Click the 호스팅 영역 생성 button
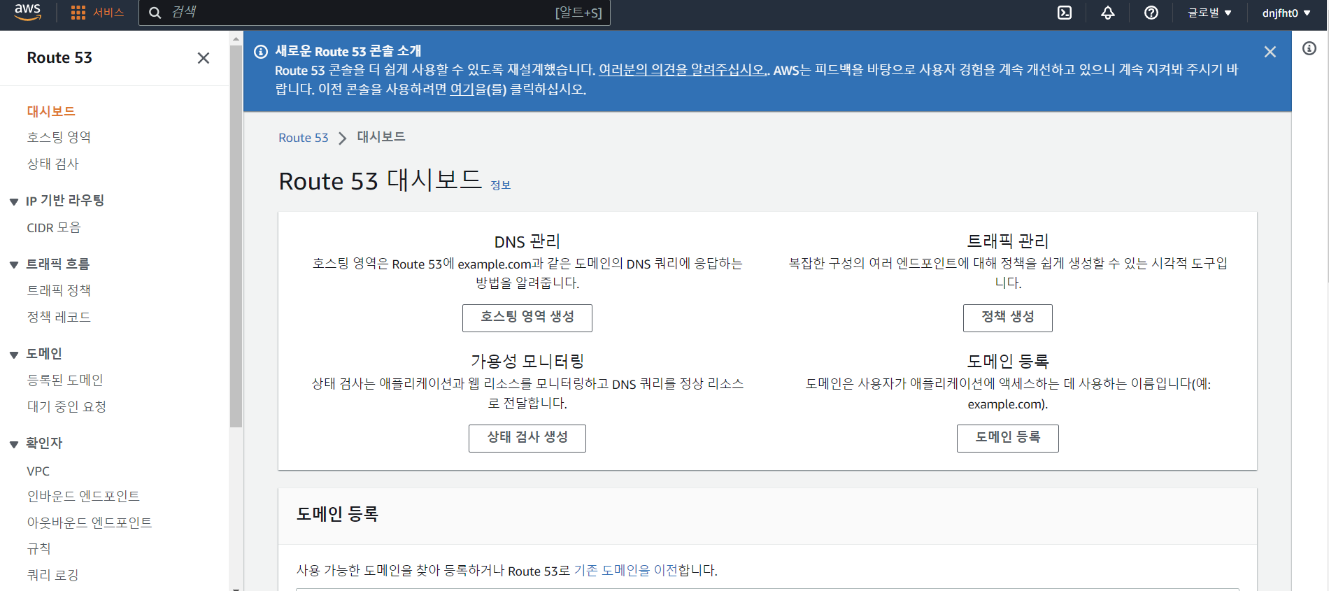1329x591 pixels. 527,318
